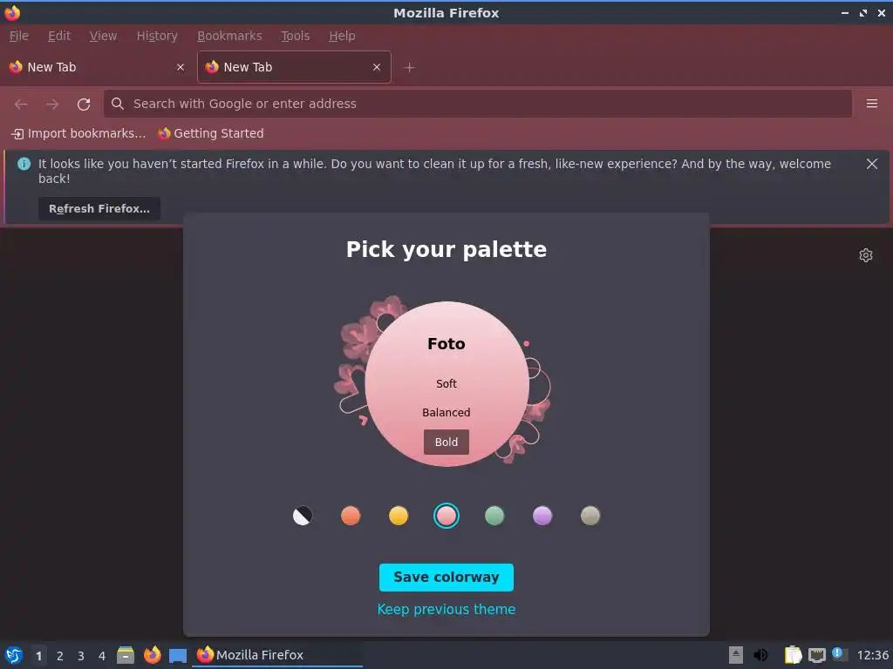Launch Firefox from the taskbar quick launcher

pos(152,655)
